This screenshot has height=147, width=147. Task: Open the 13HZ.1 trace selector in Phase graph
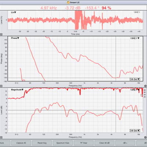[135, 38]
